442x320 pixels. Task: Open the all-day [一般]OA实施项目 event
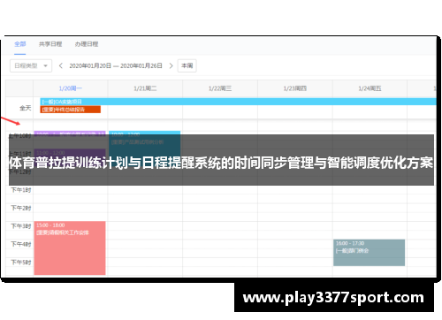[x=238, y=102]
